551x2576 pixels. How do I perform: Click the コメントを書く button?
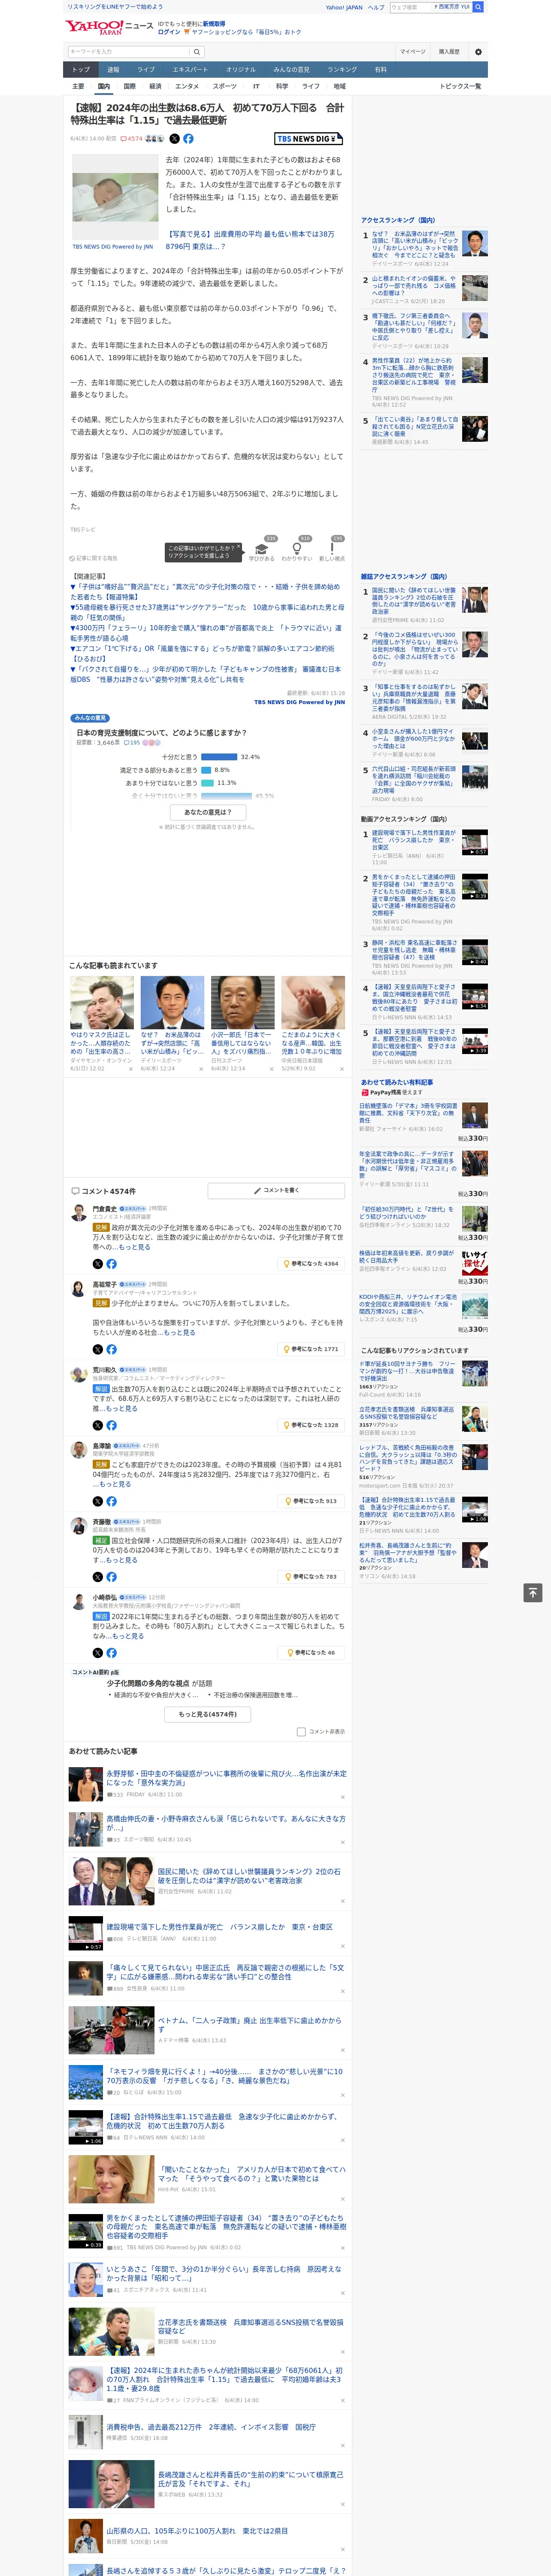click(277, 1191)
